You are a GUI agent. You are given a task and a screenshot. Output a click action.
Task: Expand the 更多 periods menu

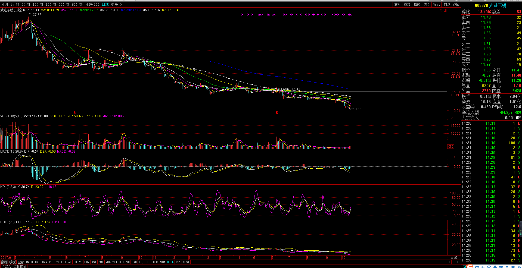pos(116,4)
